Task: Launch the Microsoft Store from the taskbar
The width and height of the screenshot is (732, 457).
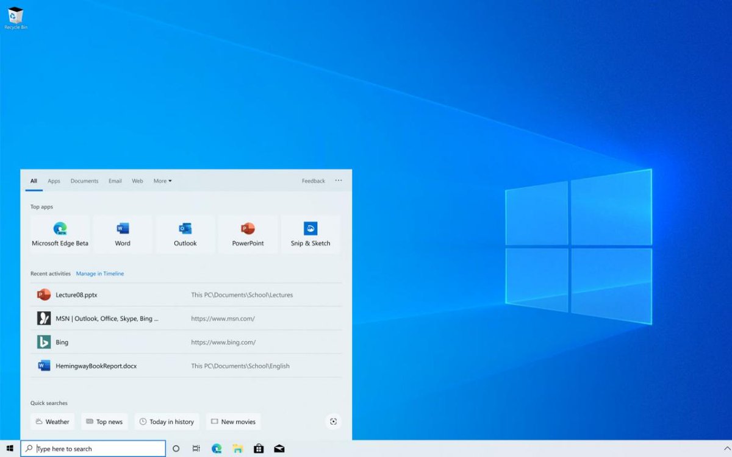Action: 259,448
